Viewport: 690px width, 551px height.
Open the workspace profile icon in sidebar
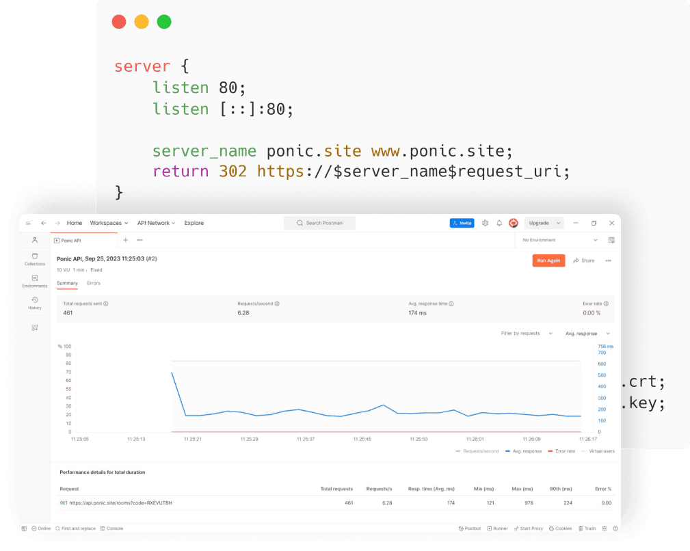tap(35, 240)
